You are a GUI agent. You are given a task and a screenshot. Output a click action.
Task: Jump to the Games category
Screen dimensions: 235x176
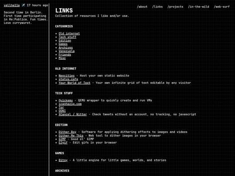(63, 44)
